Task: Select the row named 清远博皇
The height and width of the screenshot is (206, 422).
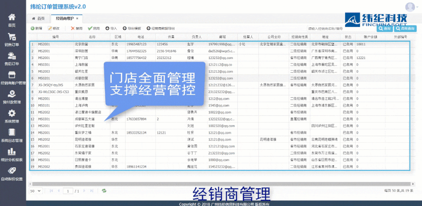Action: (220, 99)
